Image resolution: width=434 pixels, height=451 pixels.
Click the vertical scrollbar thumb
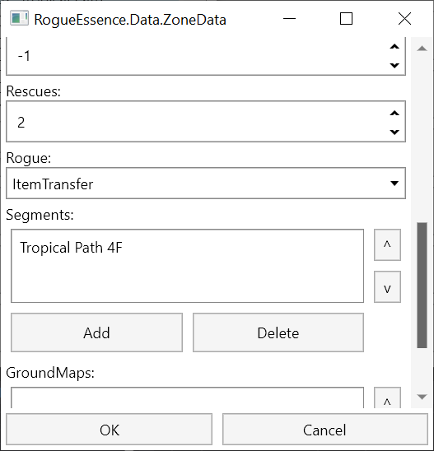coord(422,285)
